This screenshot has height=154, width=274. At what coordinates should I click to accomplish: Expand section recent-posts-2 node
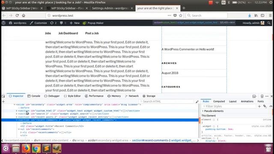click(17, 117)
